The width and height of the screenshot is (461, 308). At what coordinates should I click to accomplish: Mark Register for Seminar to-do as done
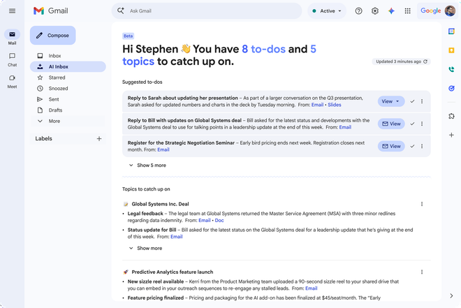pyautogui.click(x=412, y=146)
